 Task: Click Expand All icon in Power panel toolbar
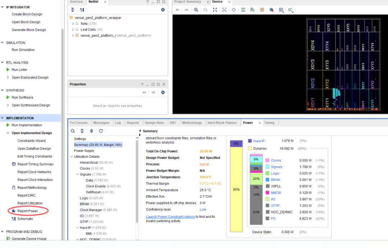point(92,131)
